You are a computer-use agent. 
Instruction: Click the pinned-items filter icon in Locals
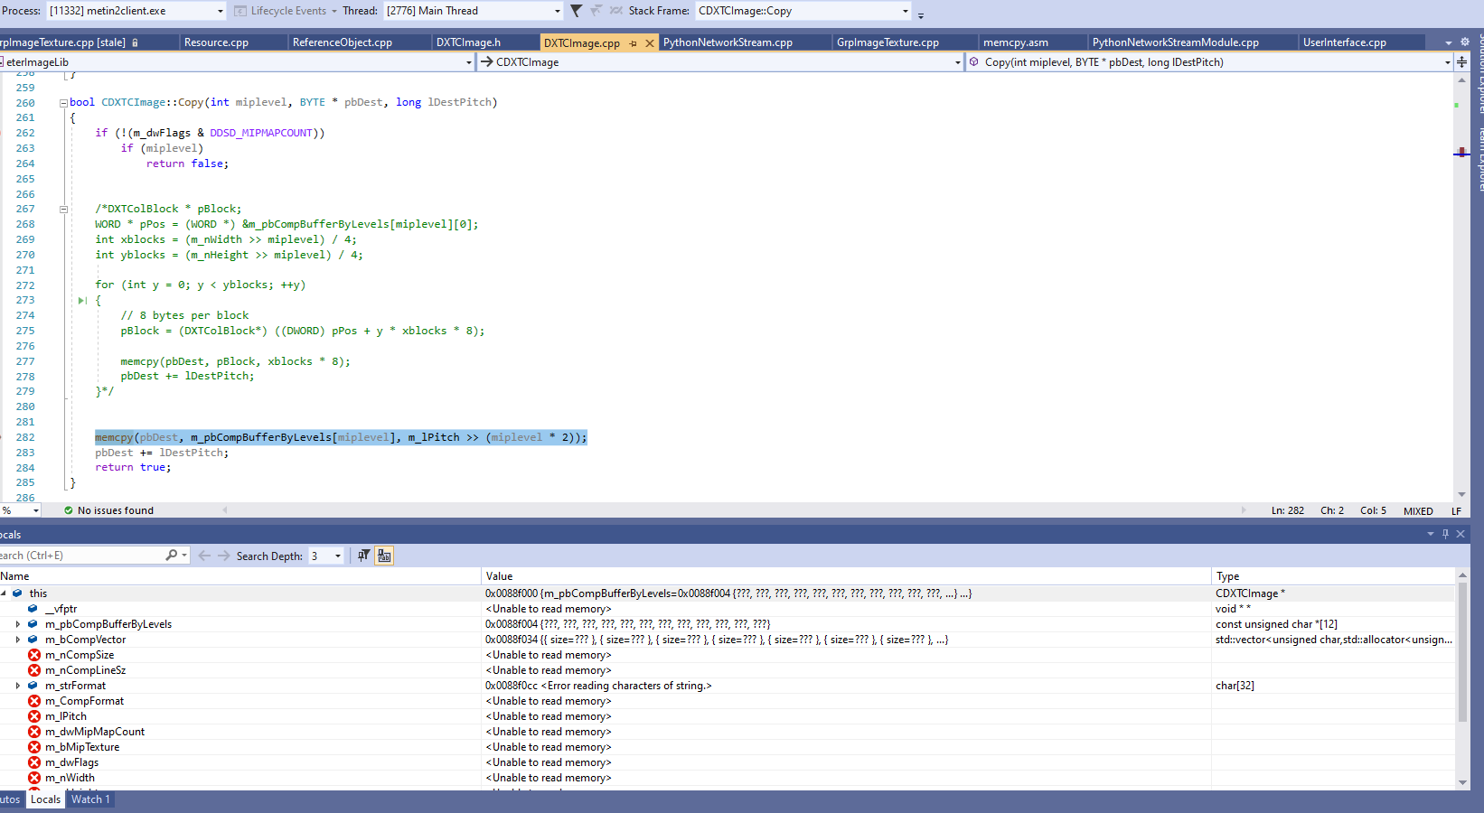pos(363,556)
